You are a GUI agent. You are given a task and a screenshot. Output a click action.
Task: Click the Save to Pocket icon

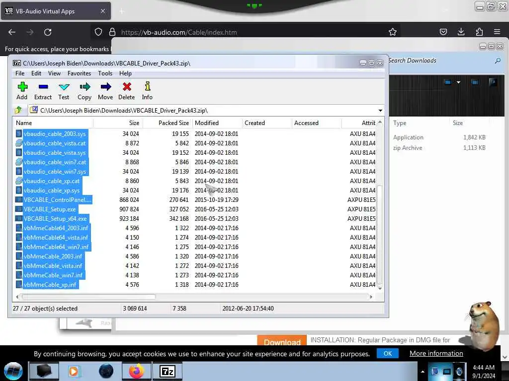tap(443, 32)
